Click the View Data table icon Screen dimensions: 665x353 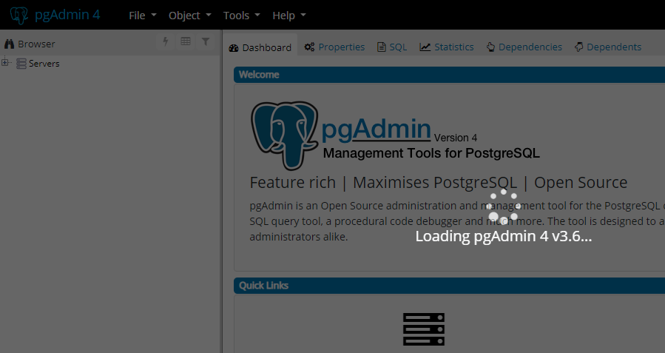coord(186,42)
